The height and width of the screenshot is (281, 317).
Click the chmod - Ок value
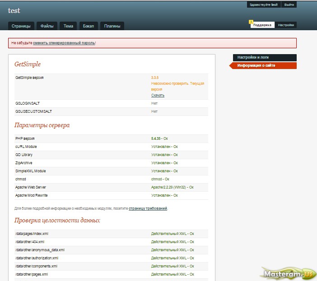tap(160, 179)
